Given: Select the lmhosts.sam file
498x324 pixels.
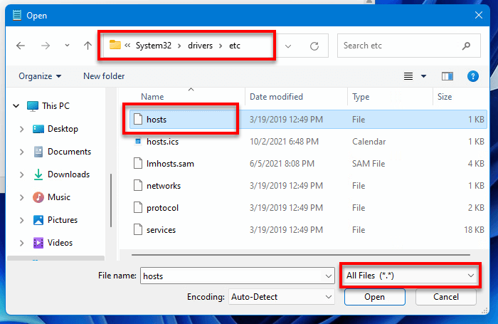Looking at the screenshot, I should [308, 164].
